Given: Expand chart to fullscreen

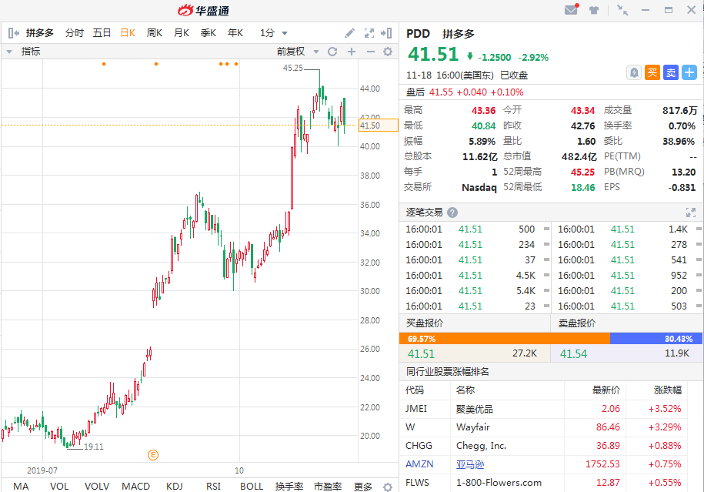Looking at the screenshot, I should 369,33.
